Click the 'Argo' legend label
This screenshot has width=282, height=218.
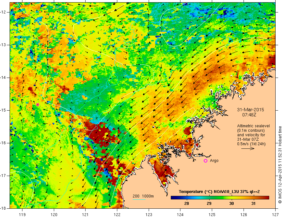[214, 161]
